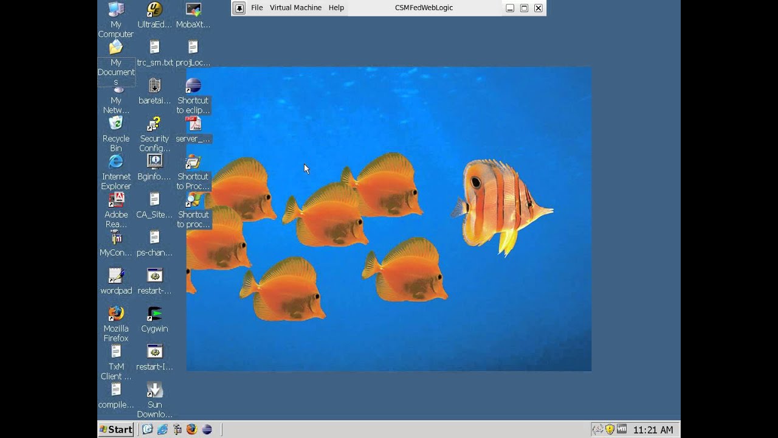Click the security shield tray icon
This screenshot has height=438, width=778.
(x=610, y=429)
